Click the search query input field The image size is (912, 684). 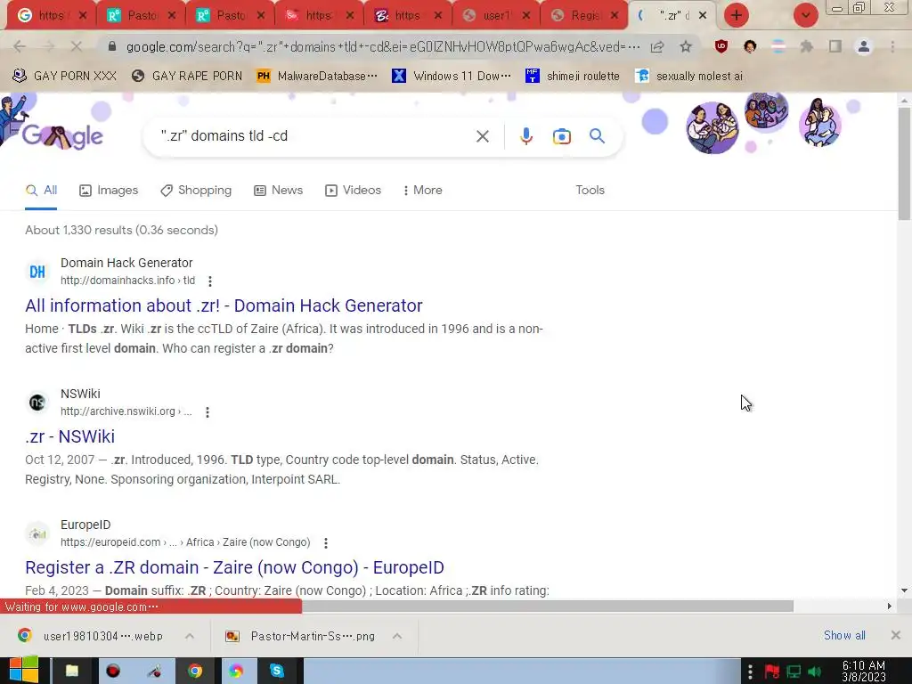coord(314,136)
